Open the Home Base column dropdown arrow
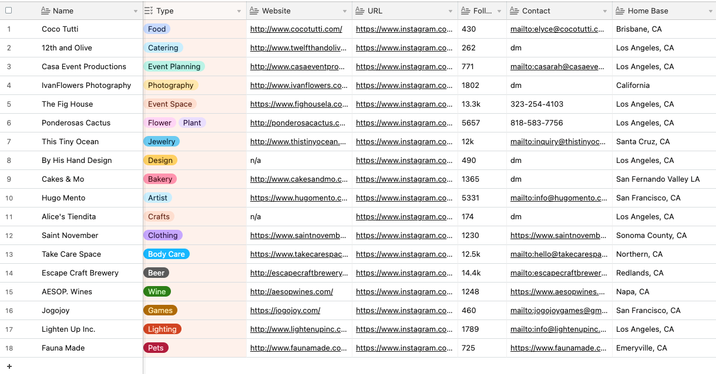This screenshot has width=716, height=374. [x=711, y=11]
